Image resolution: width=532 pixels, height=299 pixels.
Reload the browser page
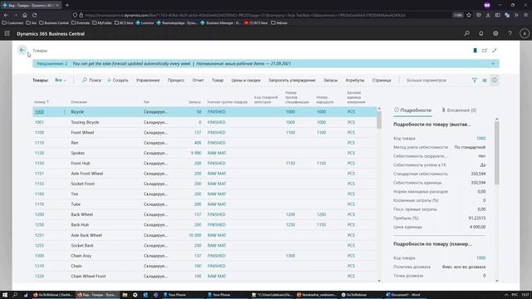pyautogui.click(x=34, y=15)
